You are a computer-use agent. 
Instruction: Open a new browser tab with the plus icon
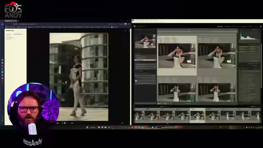pos(18,21)
